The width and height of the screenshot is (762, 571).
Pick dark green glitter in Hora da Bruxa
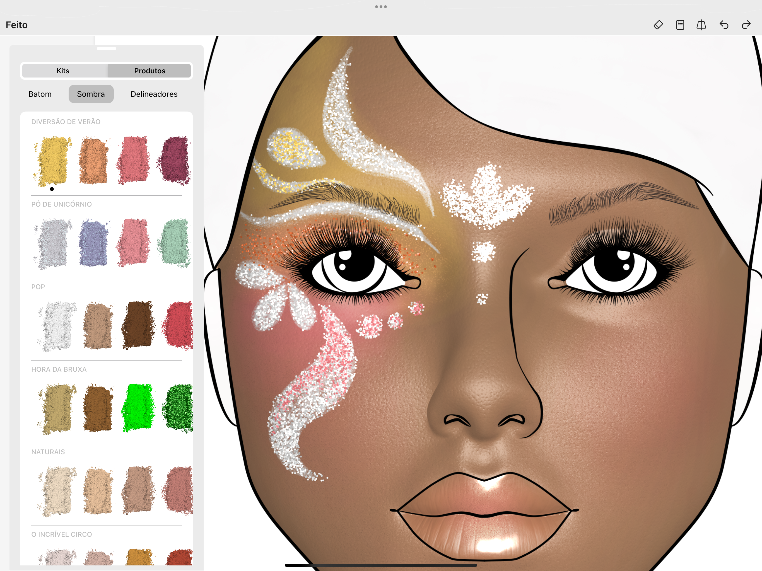point(178,408)
